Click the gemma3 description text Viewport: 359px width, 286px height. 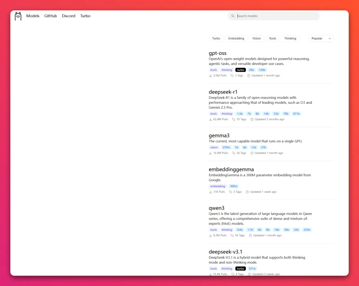tap(256, 141)
